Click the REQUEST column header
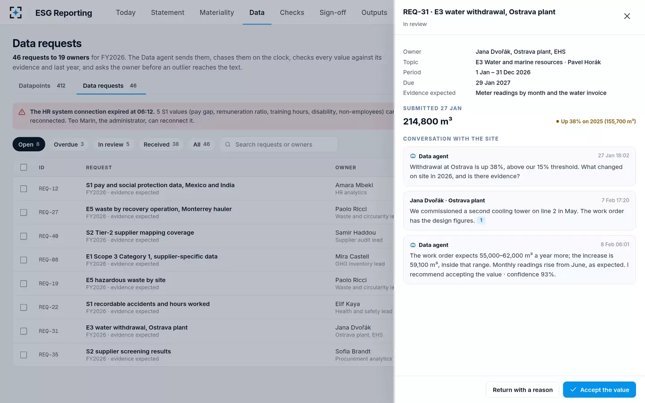Image resolution: width=645 pixels, height=403 pixels. coord(99,167)
